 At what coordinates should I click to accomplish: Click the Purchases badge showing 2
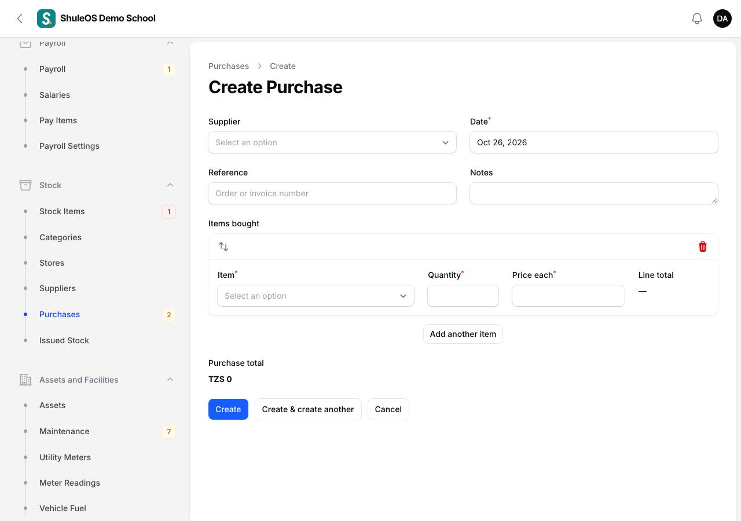click(x=169, y=315)
